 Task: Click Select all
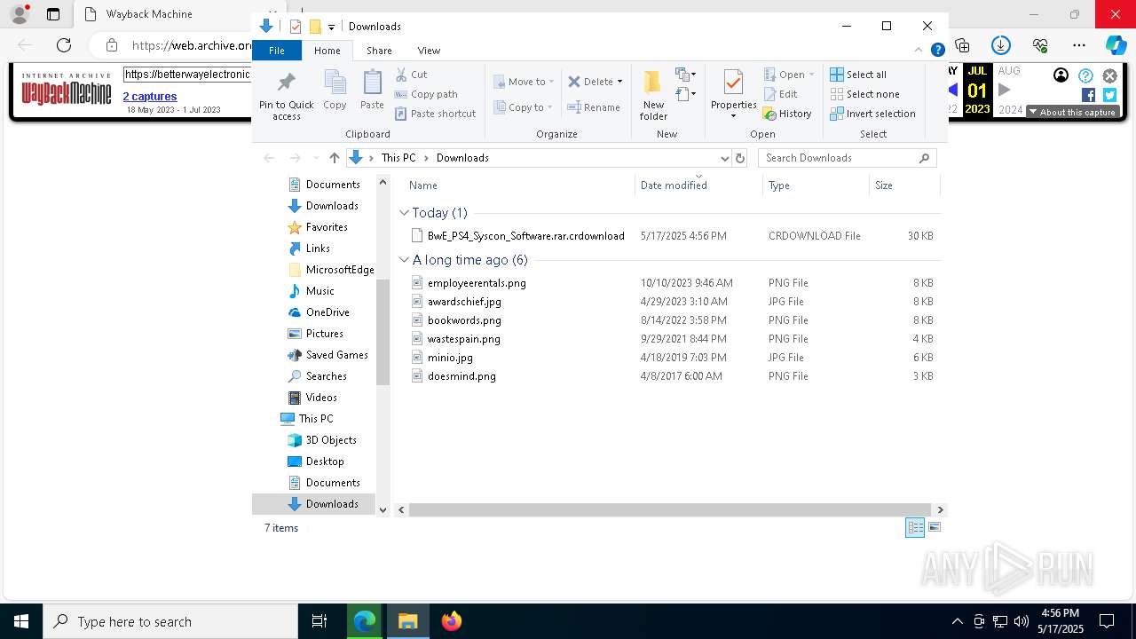coord(858,75)
